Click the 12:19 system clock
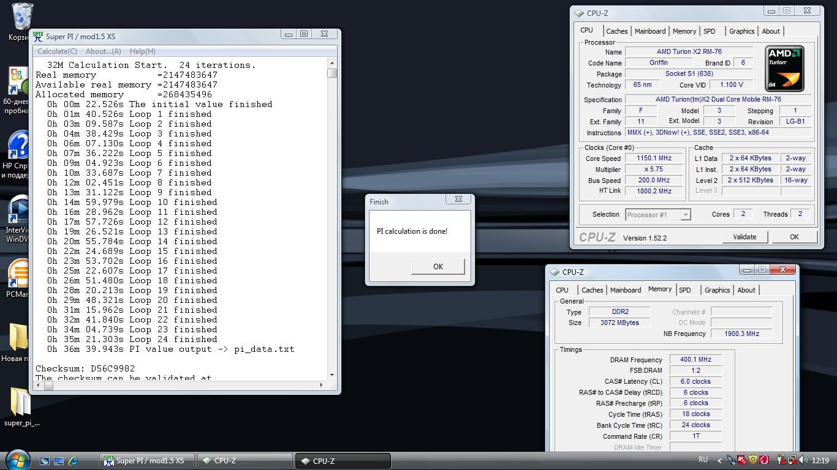Viewport: 837px width, 470px height. tap(820, 460)
